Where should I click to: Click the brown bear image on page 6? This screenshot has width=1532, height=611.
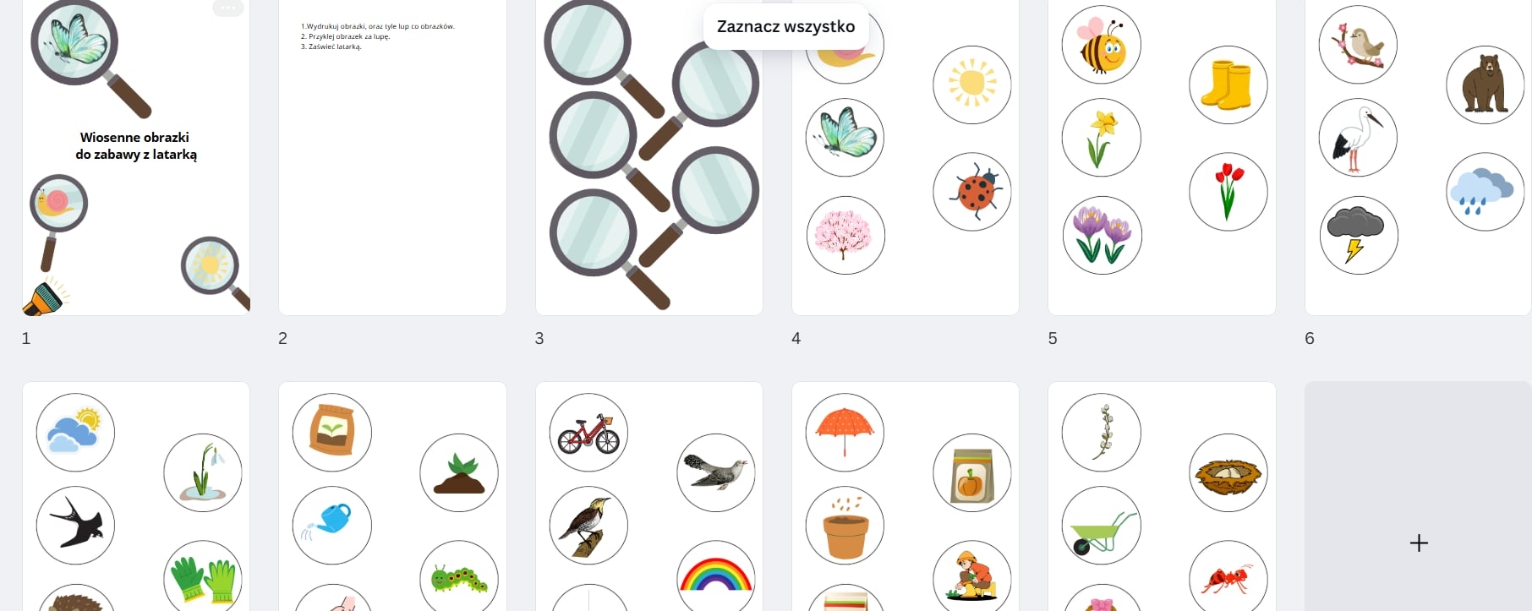(1485, 84)
